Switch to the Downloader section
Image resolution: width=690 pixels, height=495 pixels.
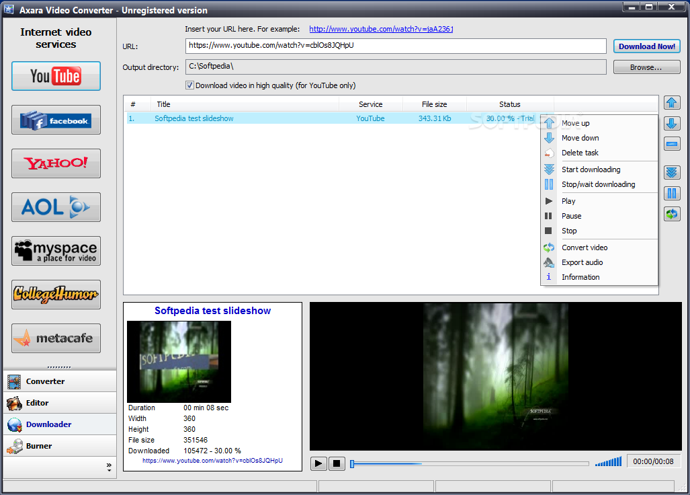pyautogui.click(x=60, y=424)
